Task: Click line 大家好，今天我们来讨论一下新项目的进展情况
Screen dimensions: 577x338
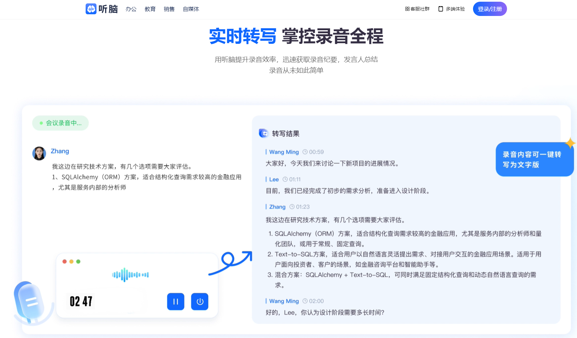Action: [x=332, y=163]
